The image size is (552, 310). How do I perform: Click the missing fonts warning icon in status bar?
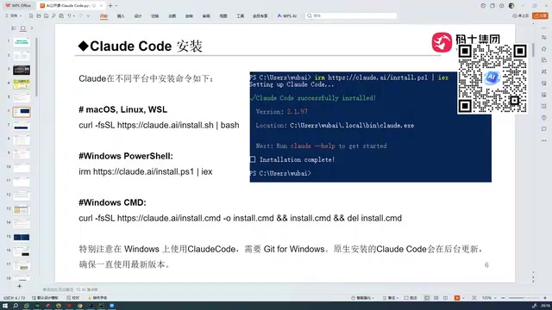point(90,298)
